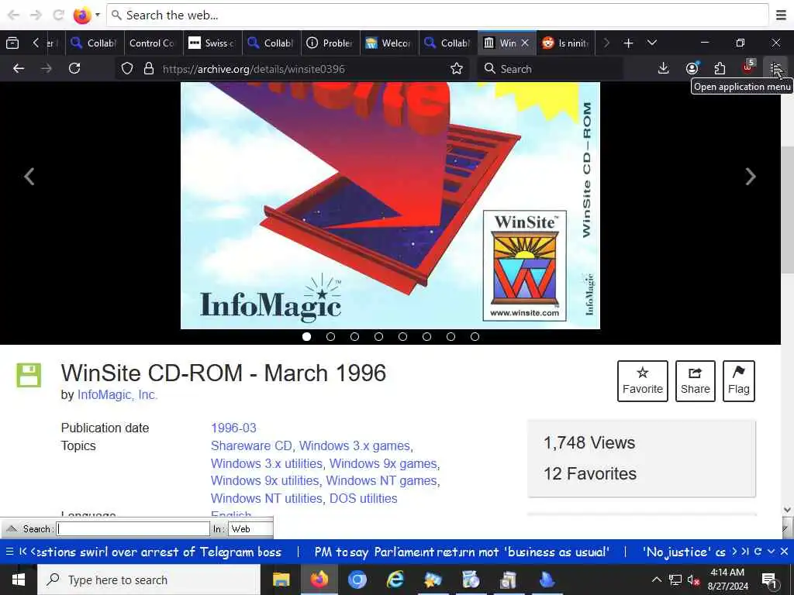Open the Extensions puzzle icon
Viewport: 794px width, 595px height.
click(x=720, y=68)
